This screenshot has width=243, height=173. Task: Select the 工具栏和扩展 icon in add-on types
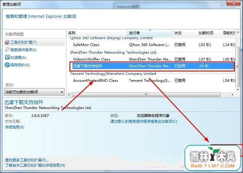tap(7, 42)
